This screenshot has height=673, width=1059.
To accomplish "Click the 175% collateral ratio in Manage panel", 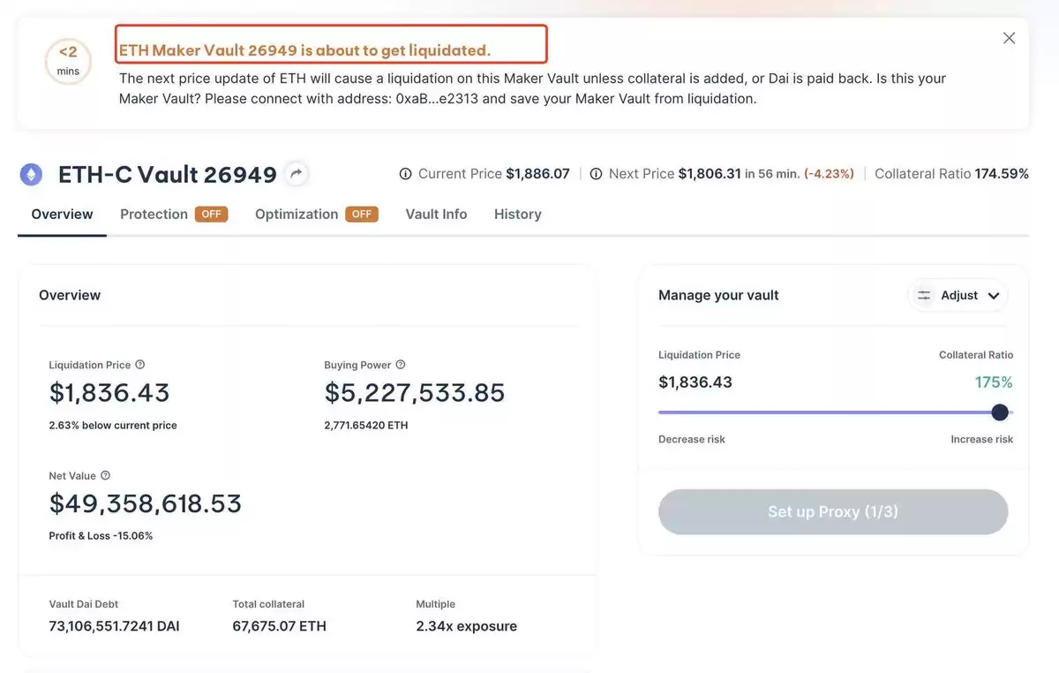I will tap(994, 382).
